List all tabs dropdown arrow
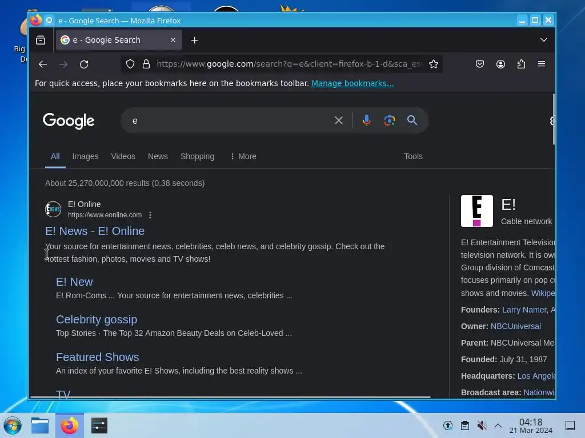Image resolution: width=585 pixels, height=438 pixels. coord(544,40)
